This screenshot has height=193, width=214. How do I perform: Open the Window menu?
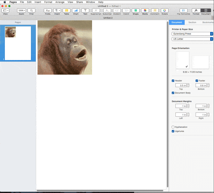point(90,2)
